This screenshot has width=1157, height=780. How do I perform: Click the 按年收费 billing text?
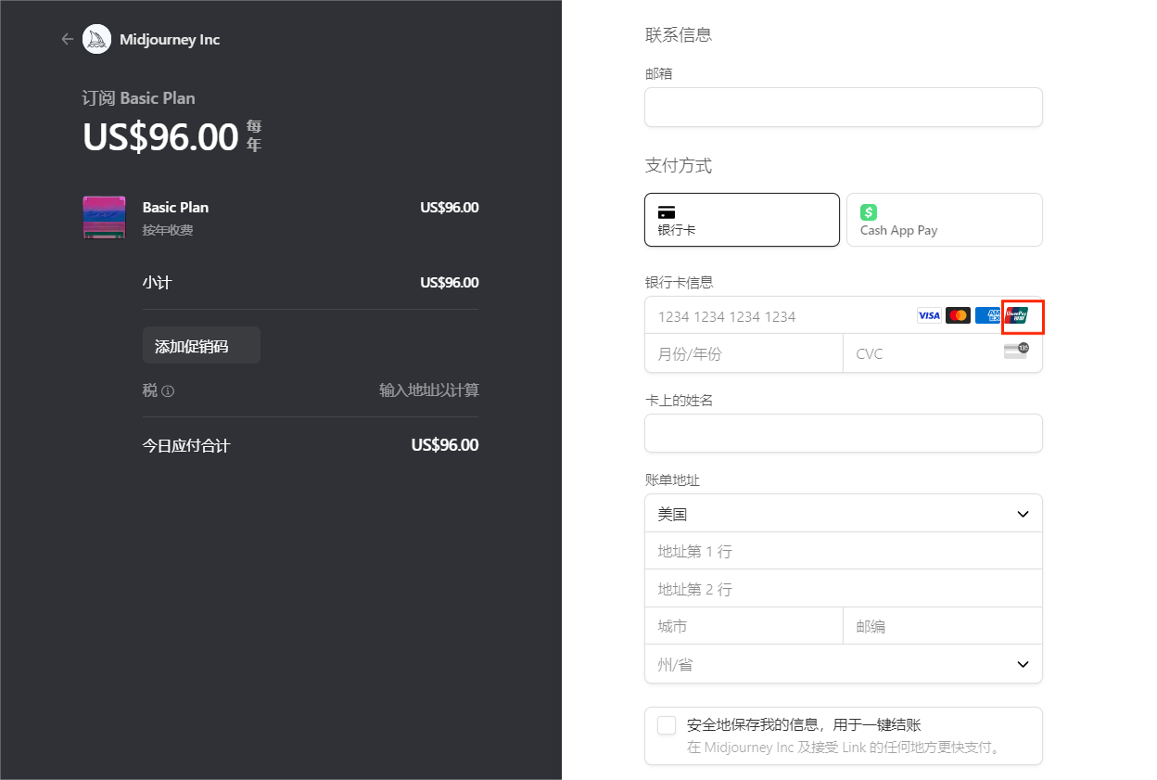click(168, 230)
